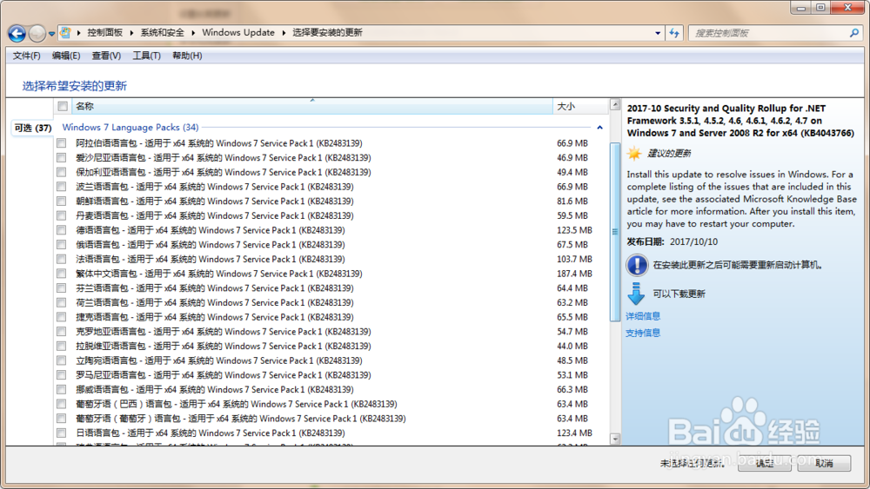Tick the 捷克语语言包 checkbox
Viewport: 870px width, 489px height.
62,317
